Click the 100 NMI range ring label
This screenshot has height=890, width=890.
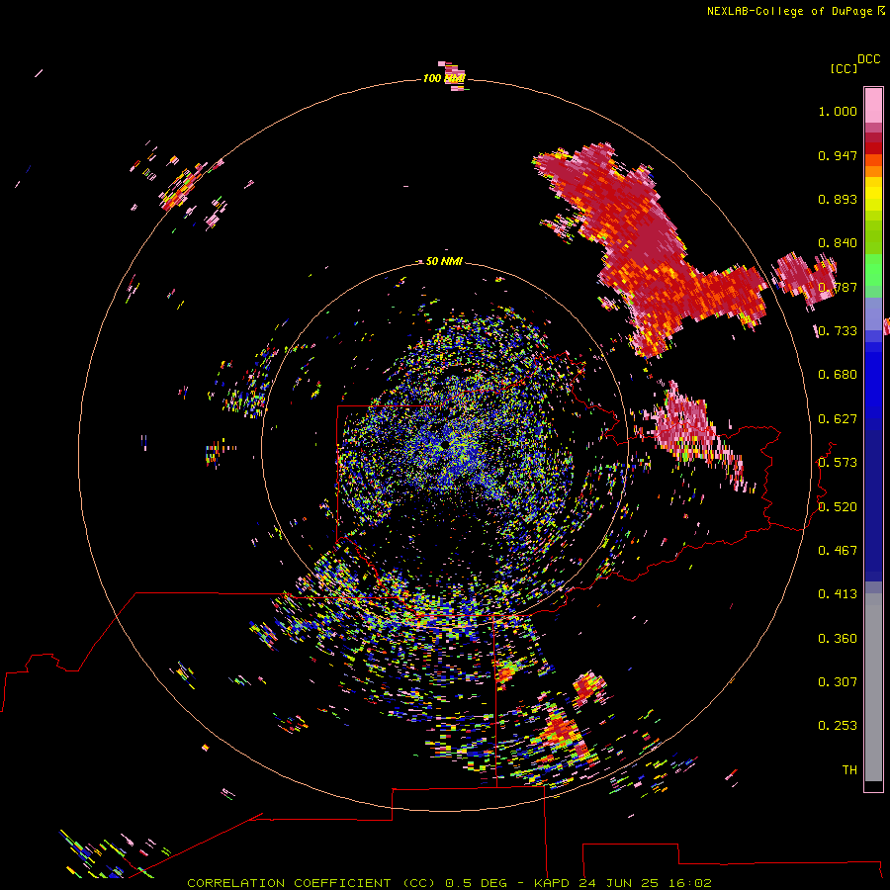443,78
